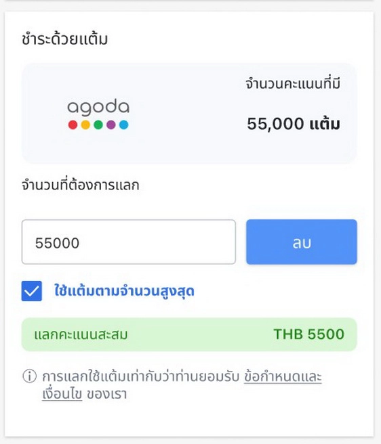Click the info circle icon near terms text
Screen dimensions: 381x444
[x=30, y=376]
